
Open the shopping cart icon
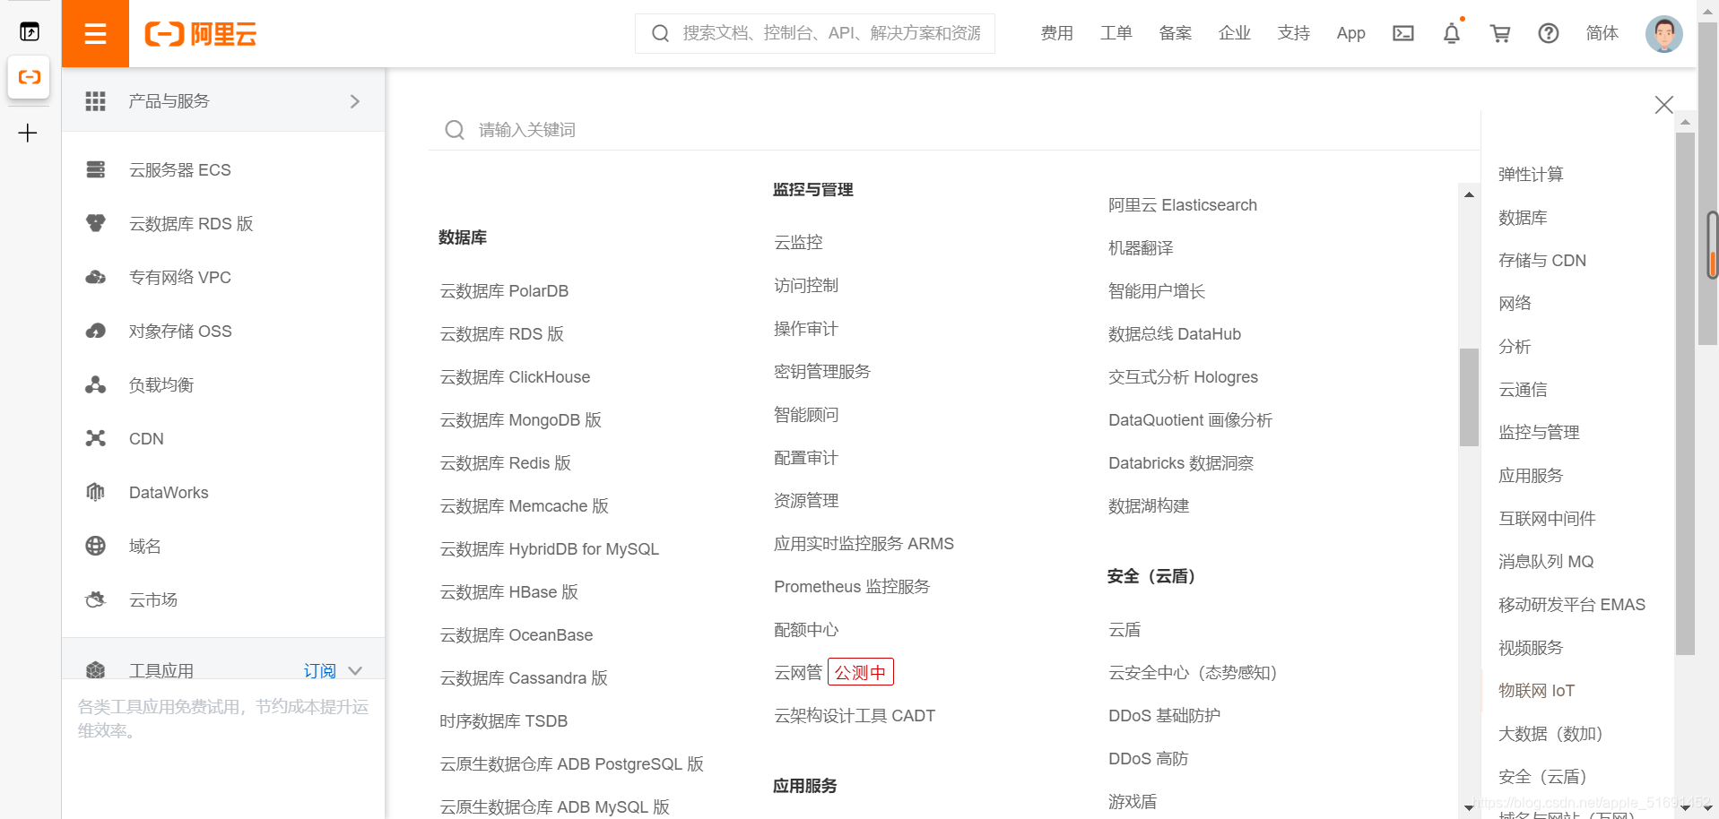click(1499, 33)
